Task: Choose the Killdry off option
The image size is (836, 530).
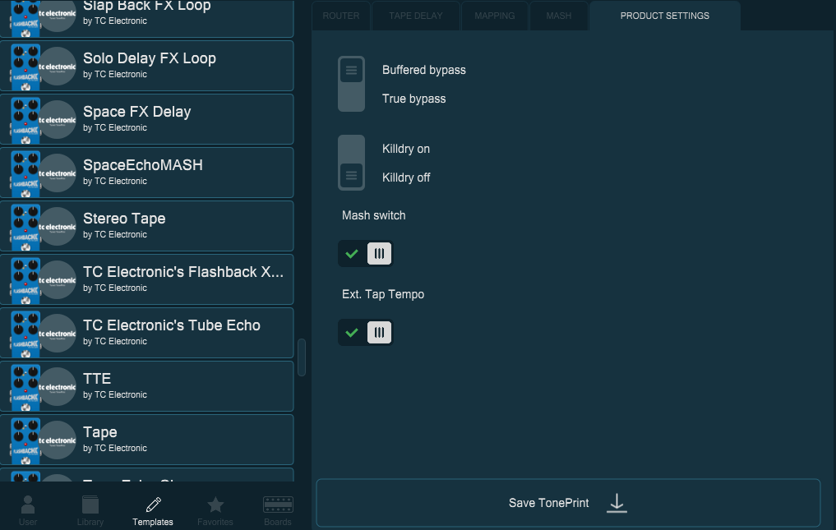Action: [x=406, y=177]
